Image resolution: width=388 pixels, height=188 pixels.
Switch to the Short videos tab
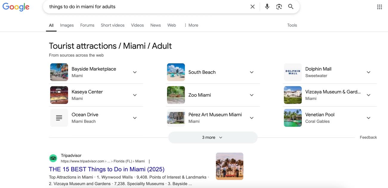click(112, 25)
